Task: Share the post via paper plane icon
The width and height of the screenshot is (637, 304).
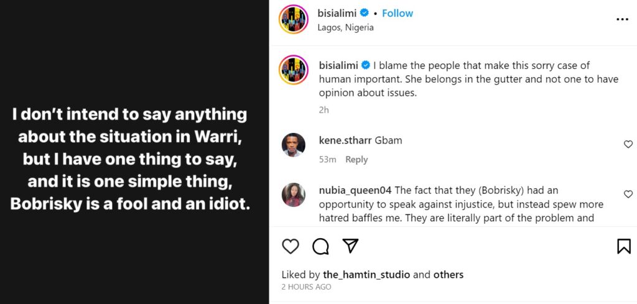Action: pyautogui.click(x=350, y=246)
